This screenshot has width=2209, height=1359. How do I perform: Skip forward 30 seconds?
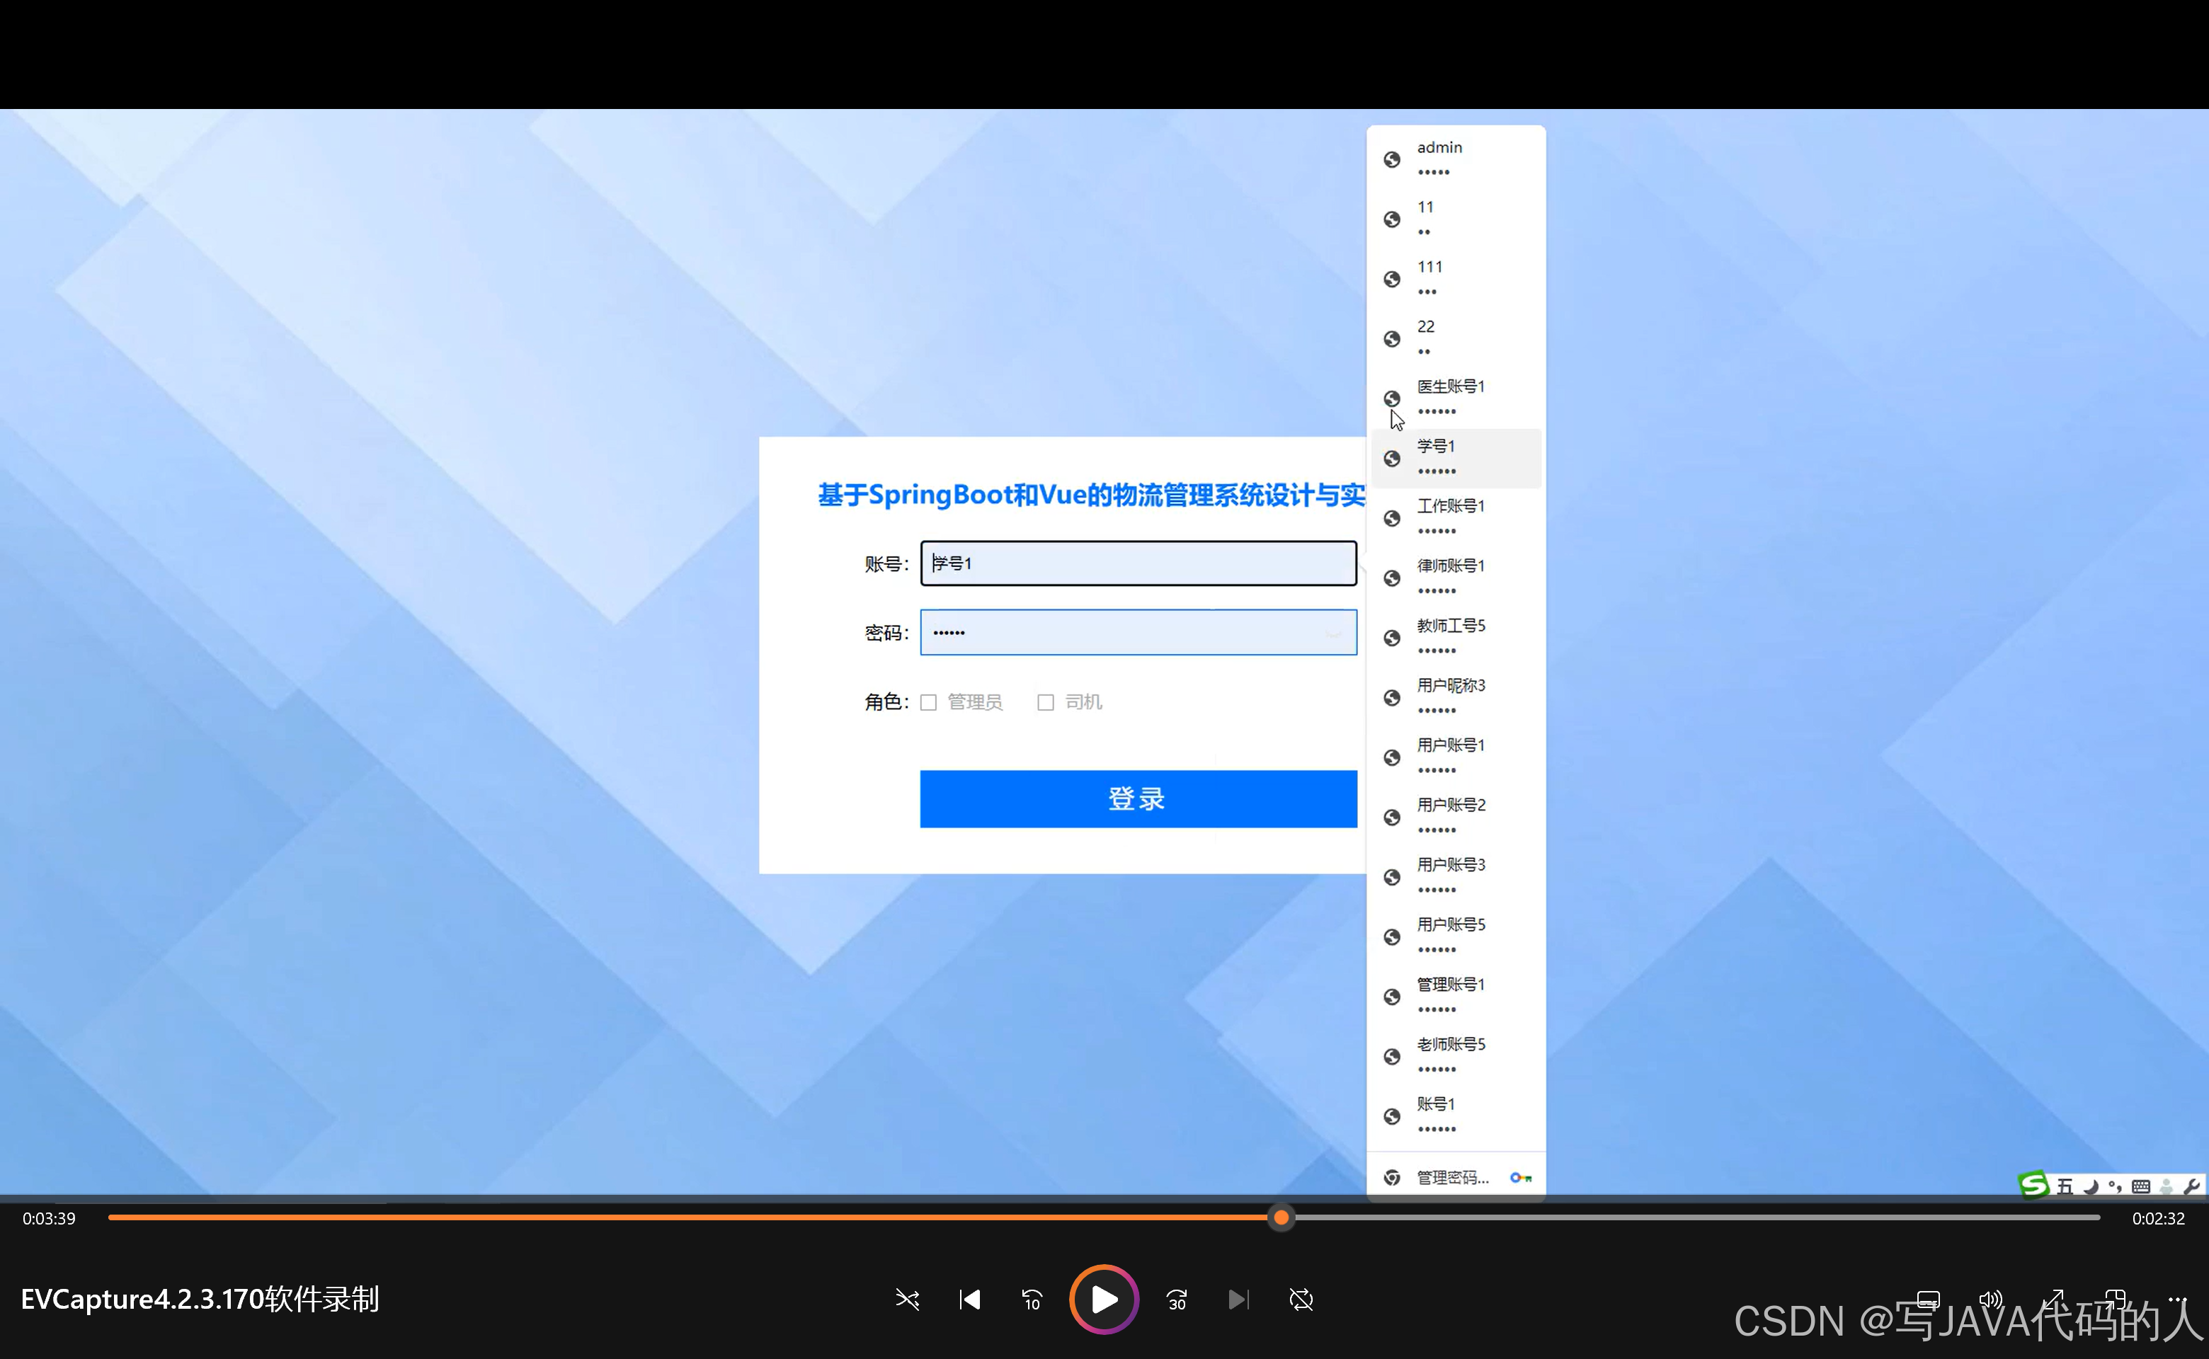[1177, 1300]
